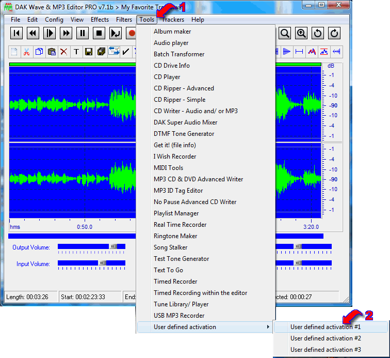The height and width of the screenshot is (358, 390).
Task: Jump to the start of the track
Action: click(17, 34)
